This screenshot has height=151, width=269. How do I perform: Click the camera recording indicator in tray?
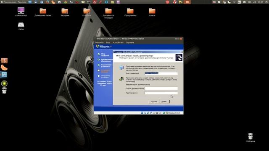(x=214, y=2)
